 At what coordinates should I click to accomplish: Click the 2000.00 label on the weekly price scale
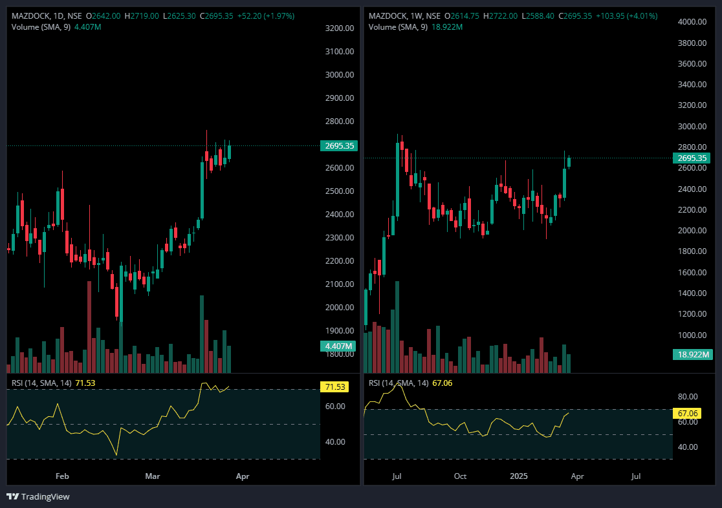pyautogui.click(x=692, y=231)
